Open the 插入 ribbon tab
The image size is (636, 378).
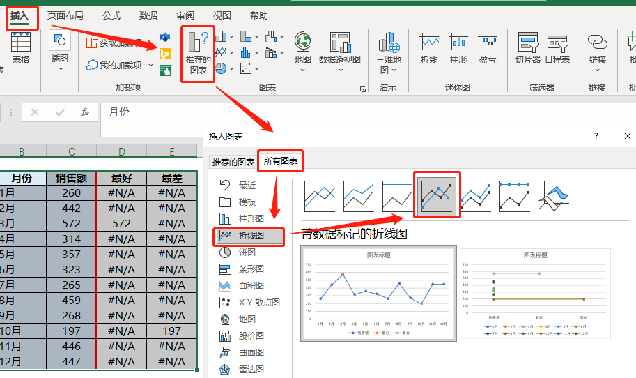(x=20, y=16)
